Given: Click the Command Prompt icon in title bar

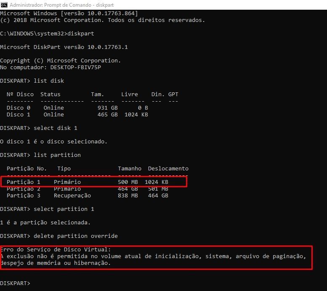Looking at the screenshot, I should [x=4, y=5].
